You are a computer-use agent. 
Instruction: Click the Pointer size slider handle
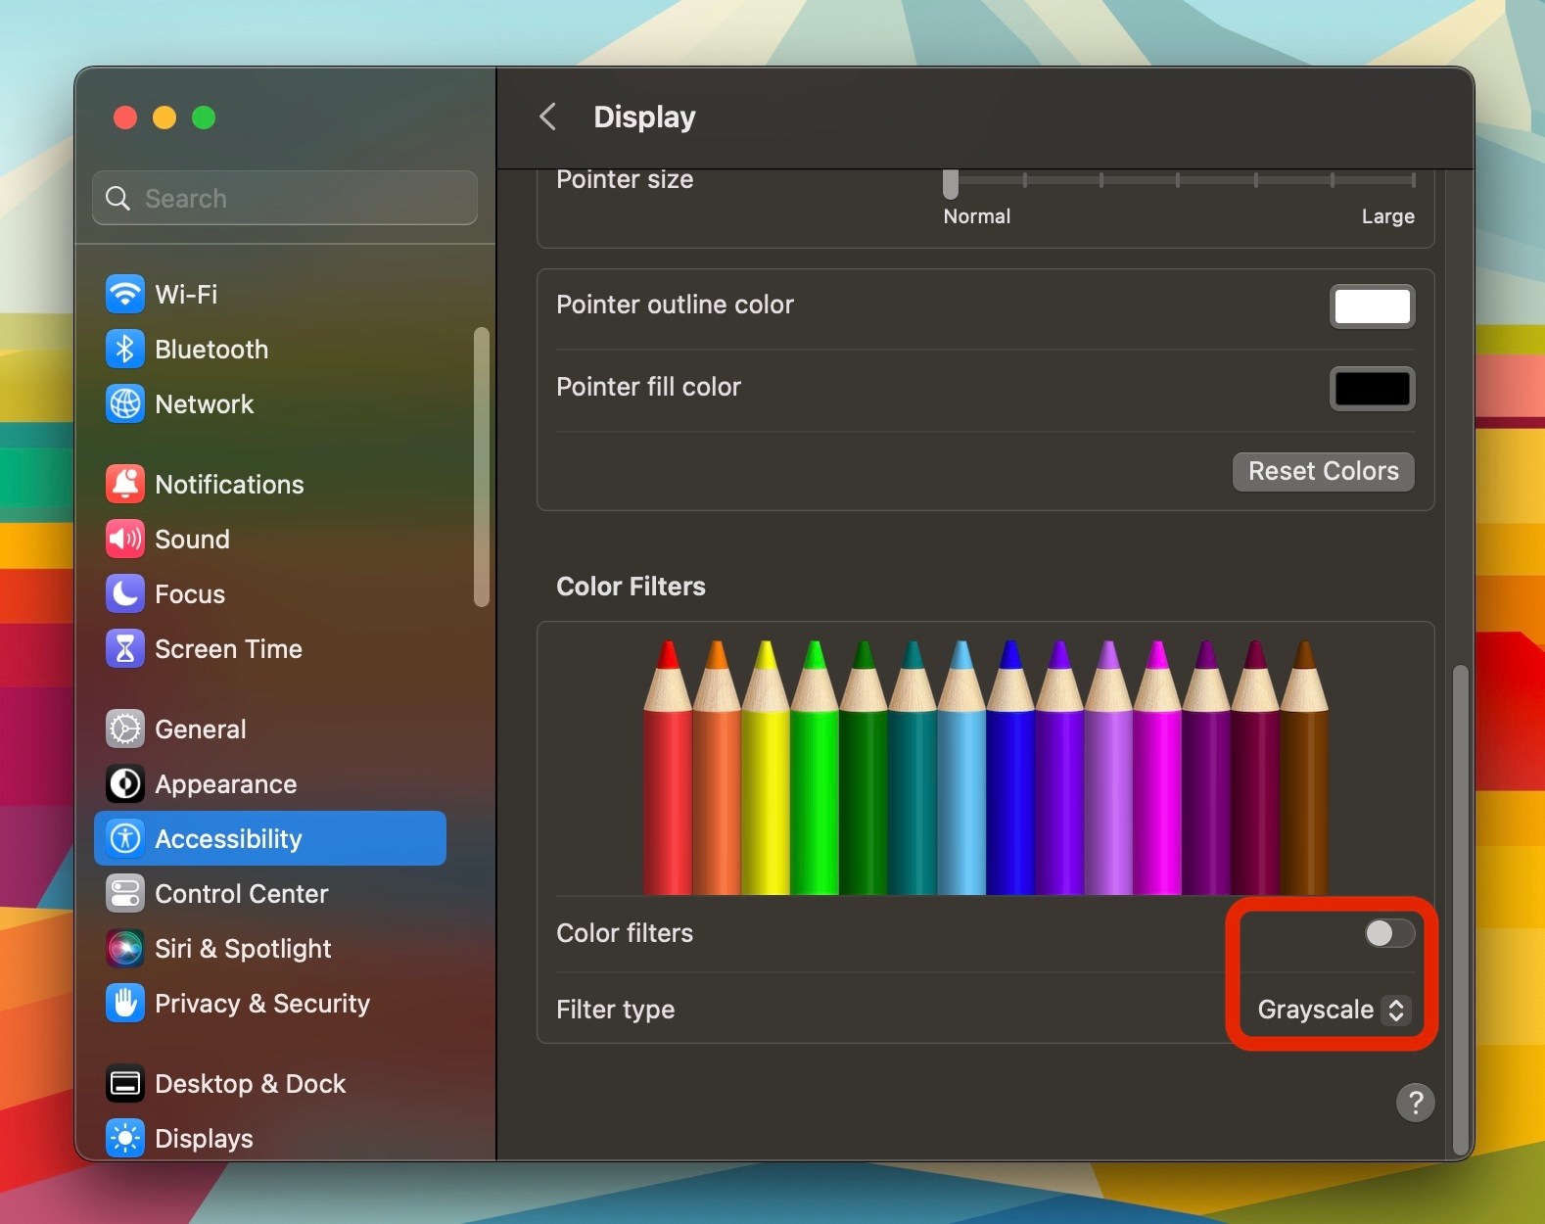[x=950, y=183]
